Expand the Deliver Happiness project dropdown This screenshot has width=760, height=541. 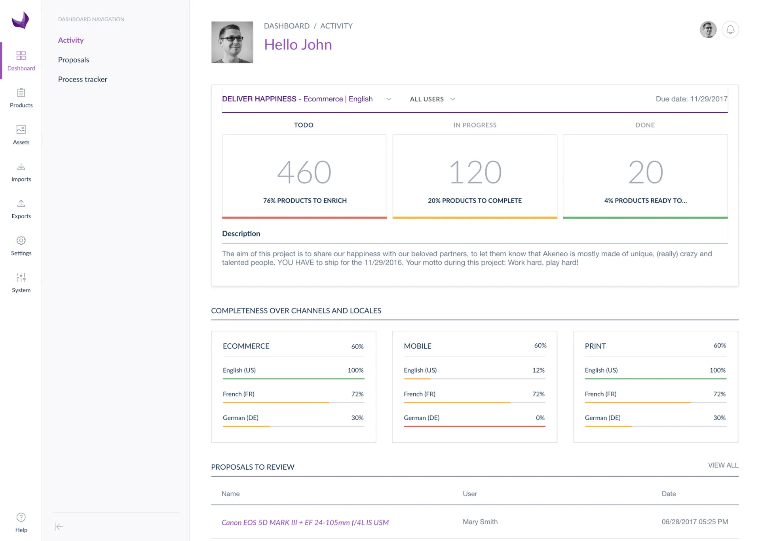click(389, 99)
